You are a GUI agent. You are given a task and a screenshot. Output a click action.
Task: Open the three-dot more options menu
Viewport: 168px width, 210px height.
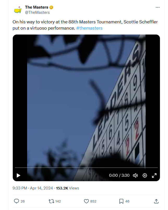(x=158, y=7)
